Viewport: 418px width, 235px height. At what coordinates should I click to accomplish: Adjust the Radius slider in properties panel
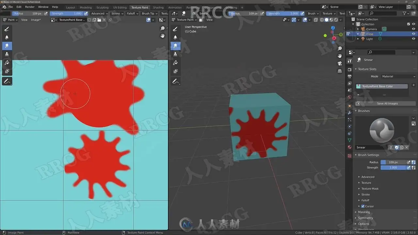tap(393, 162)
